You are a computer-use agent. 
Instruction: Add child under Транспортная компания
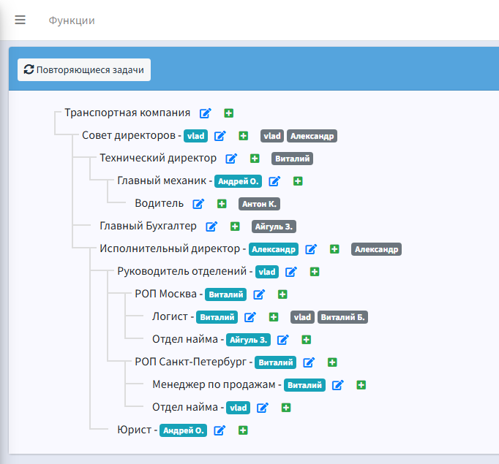(229, 113)
